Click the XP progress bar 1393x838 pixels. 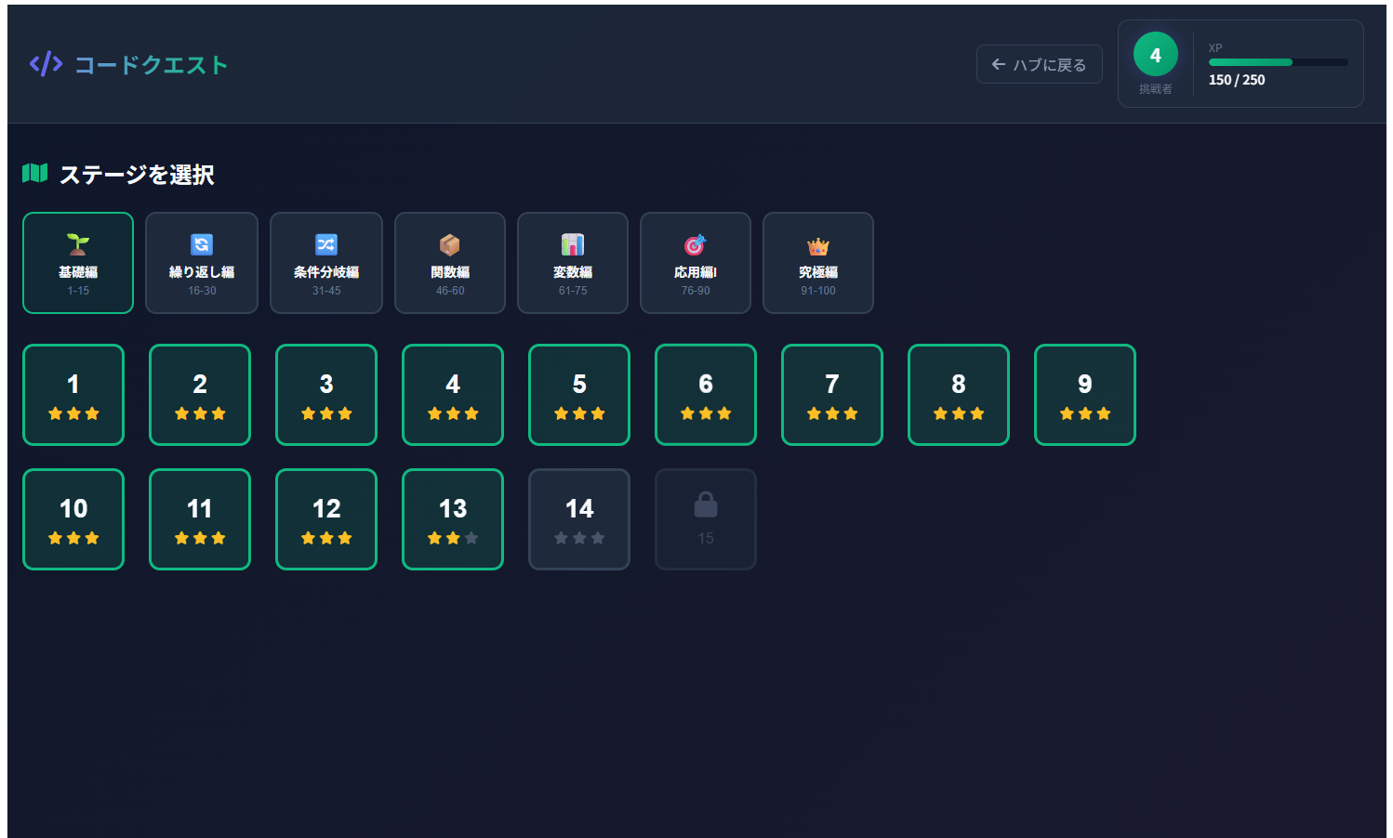[1279, 62]
